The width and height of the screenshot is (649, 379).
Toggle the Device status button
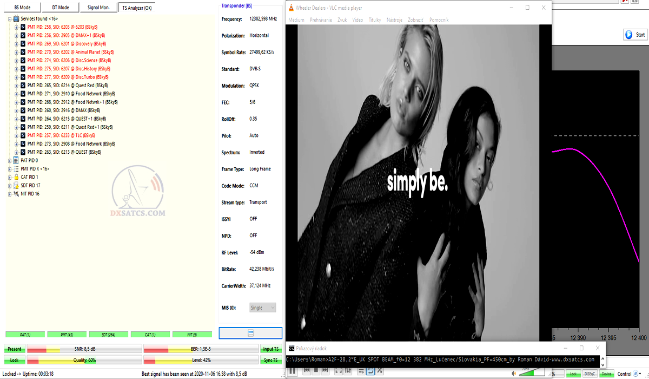[606, 374]
